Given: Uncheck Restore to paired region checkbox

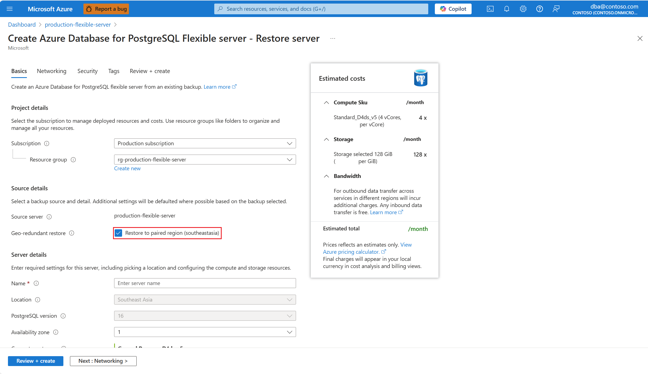Looking at the screenshot, I should 119,233.
